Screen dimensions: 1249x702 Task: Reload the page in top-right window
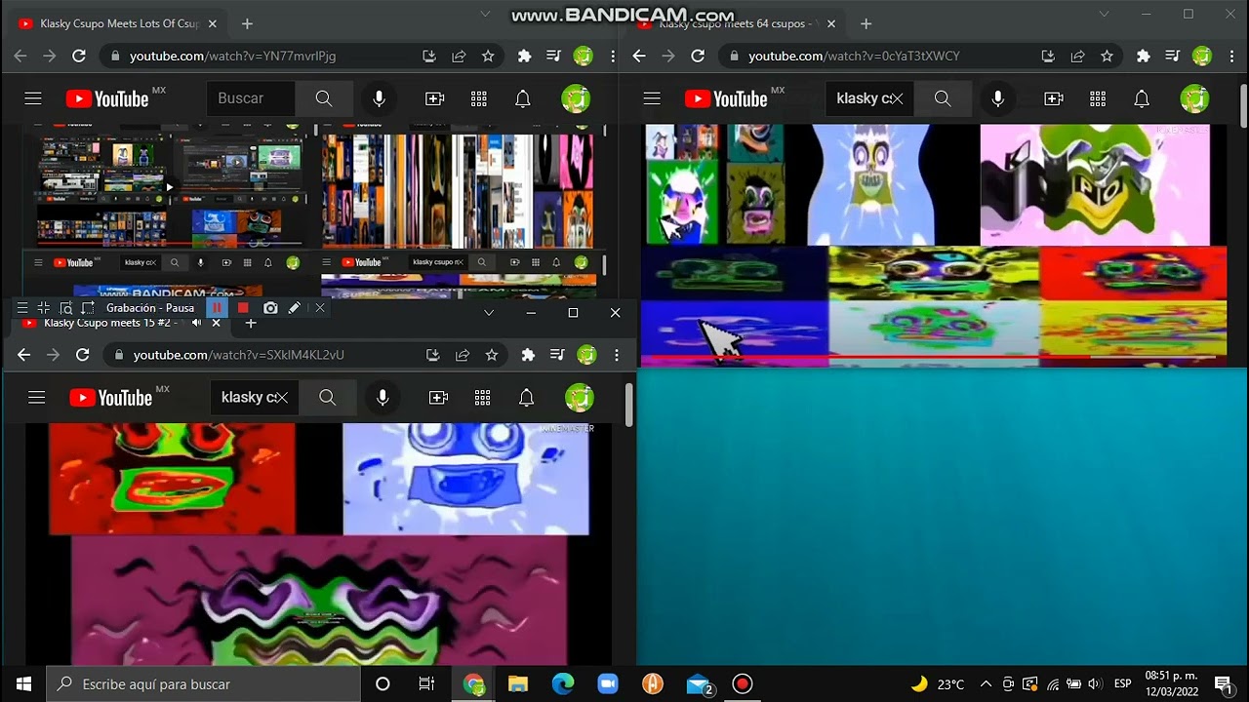(x=698, y=57)
